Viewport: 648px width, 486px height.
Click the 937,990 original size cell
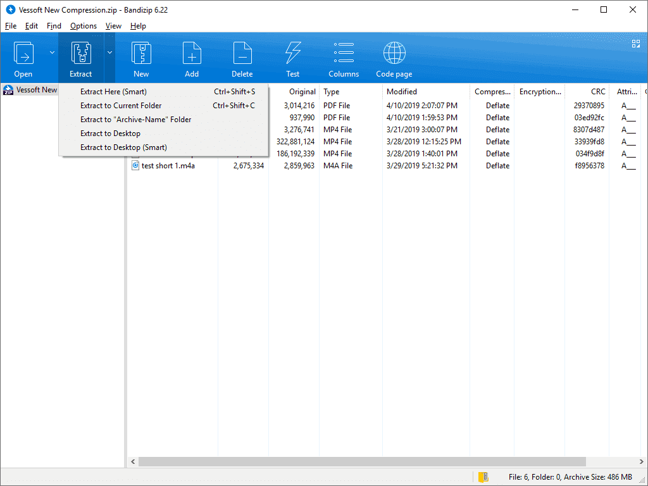coord(302,118)
